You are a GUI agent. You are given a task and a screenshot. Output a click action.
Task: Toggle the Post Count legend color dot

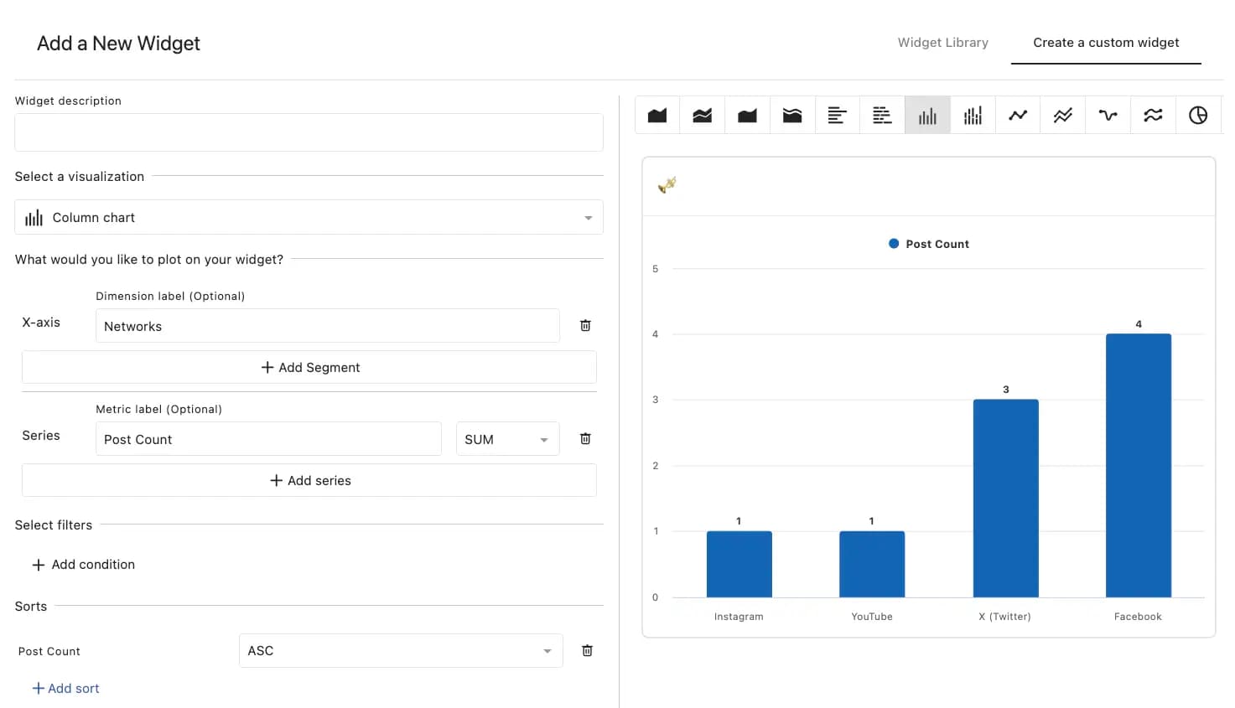(x=894, y=244)
